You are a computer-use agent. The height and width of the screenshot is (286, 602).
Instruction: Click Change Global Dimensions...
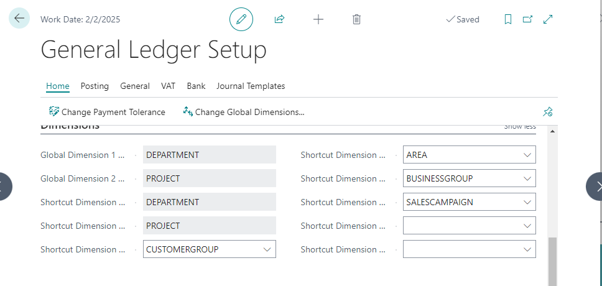click(x=243, y=112)
